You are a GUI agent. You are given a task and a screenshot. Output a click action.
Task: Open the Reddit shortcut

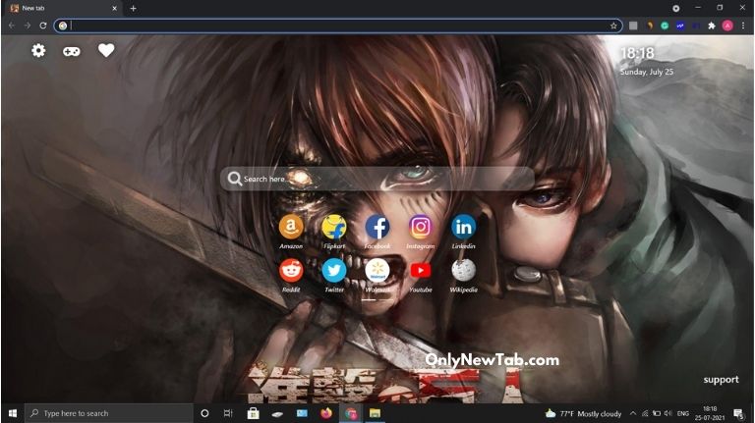291,270
